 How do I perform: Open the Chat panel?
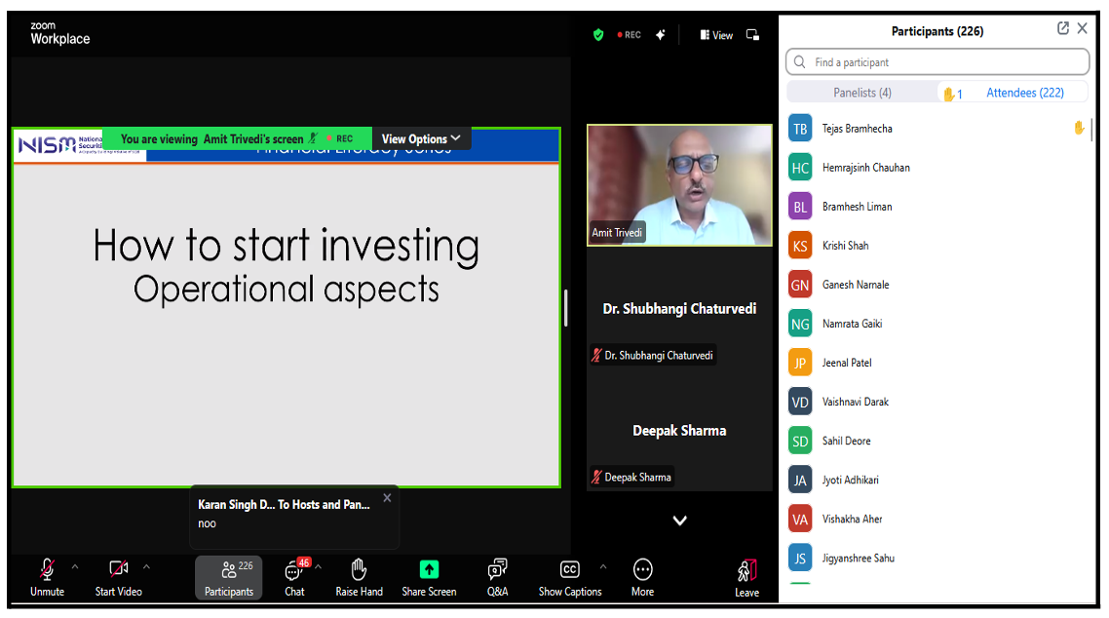pos(294,577)
